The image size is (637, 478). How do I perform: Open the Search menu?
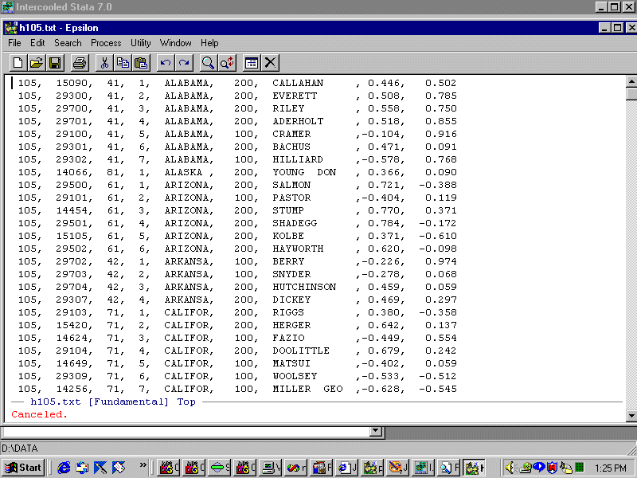[x=68, y=43]
